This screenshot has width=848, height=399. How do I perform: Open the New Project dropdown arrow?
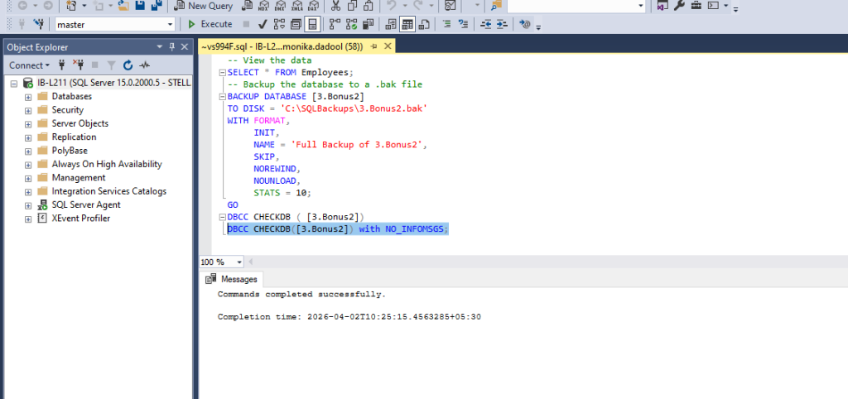[84, 6]
